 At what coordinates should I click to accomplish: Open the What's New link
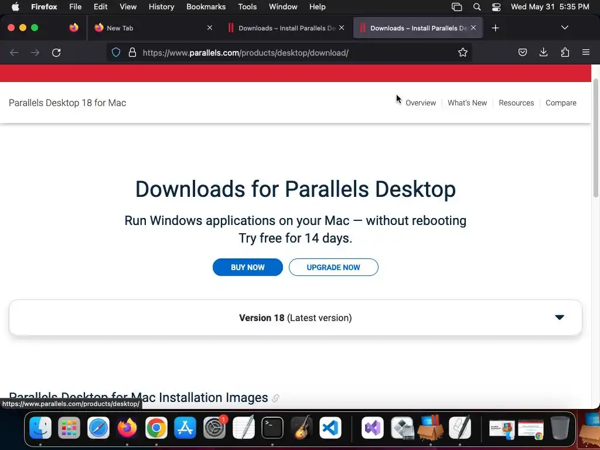[x=467, y=103]
